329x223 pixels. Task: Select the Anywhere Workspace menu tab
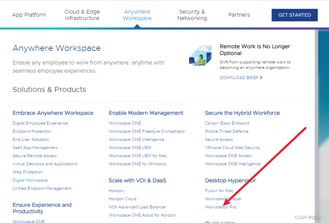[137, 15]
